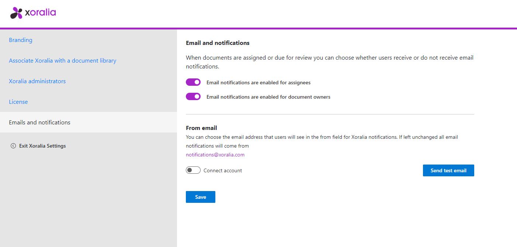The height and width of the screenshot is (247, 517).
Task: Disable email notifications for assignees toggle
Action: 193,82
